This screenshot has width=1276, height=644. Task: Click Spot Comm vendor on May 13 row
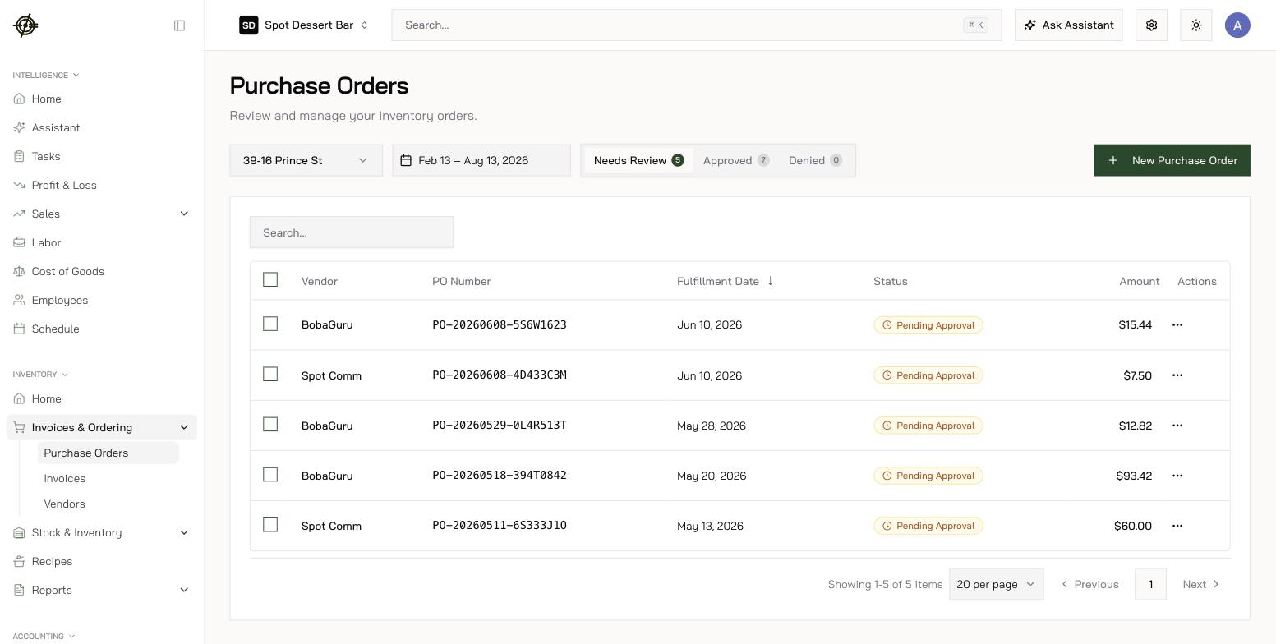331,526
